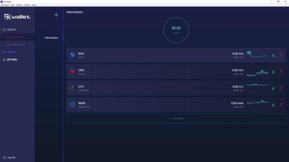This screenshot has height=162, width=289.
Task: Select the Information tab
Action: pos(52,38)
